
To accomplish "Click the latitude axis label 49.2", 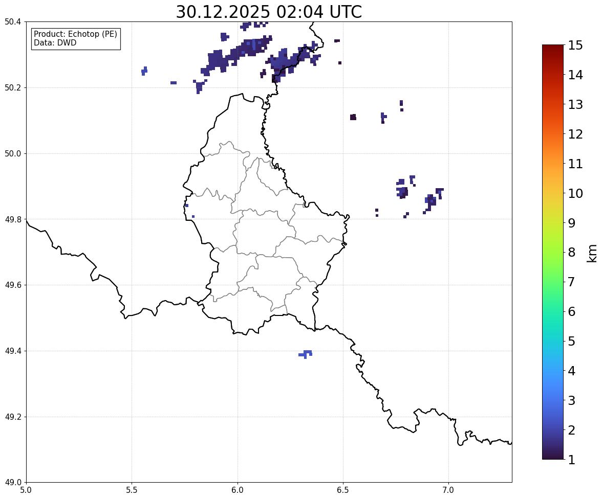I will click(x=12, y=417).
